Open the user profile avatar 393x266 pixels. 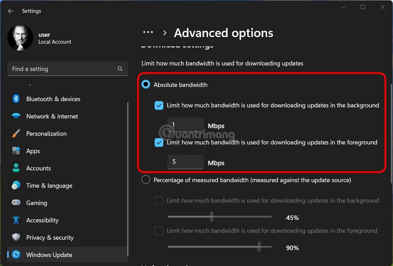[x=20, y=38]
